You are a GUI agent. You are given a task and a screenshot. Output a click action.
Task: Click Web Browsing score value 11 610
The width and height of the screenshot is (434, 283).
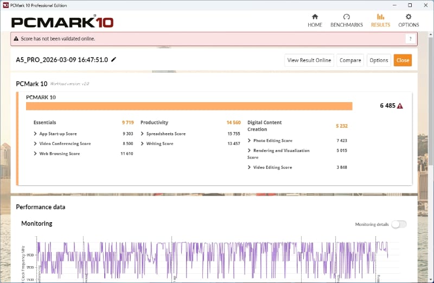coord(127,154)
